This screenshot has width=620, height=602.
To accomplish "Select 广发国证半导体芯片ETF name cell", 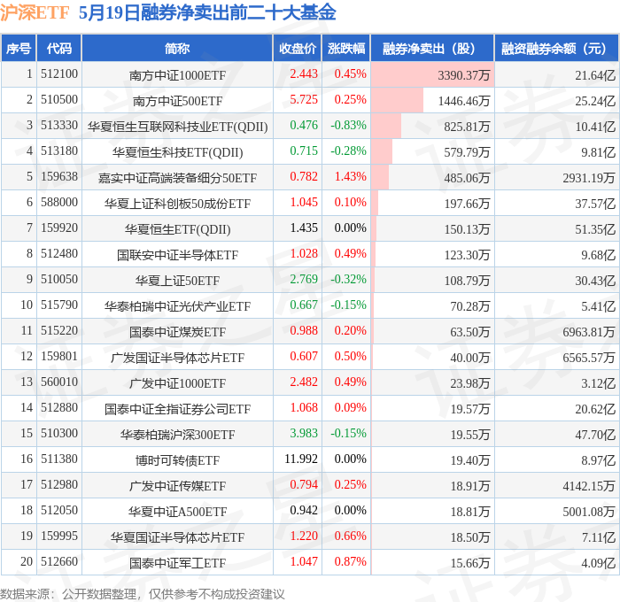I will (177, 358).
